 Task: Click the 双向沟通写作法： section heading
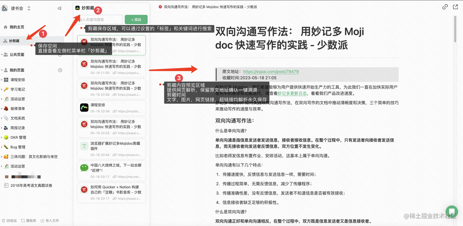point(234,121)
